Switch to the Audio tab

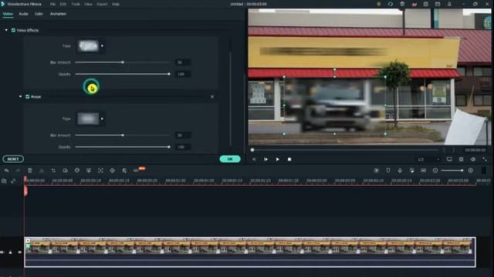click(23, 14)
